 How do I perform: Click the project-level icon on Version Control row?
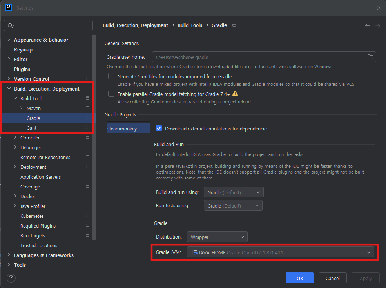pos(87,78)
